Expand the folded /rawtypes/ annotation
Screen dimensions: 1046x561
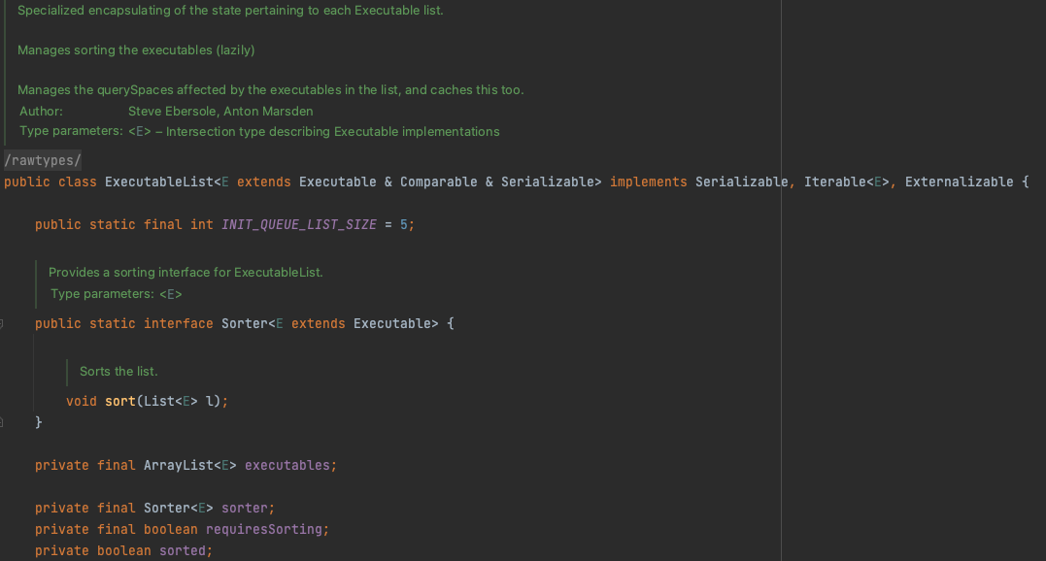43,160
